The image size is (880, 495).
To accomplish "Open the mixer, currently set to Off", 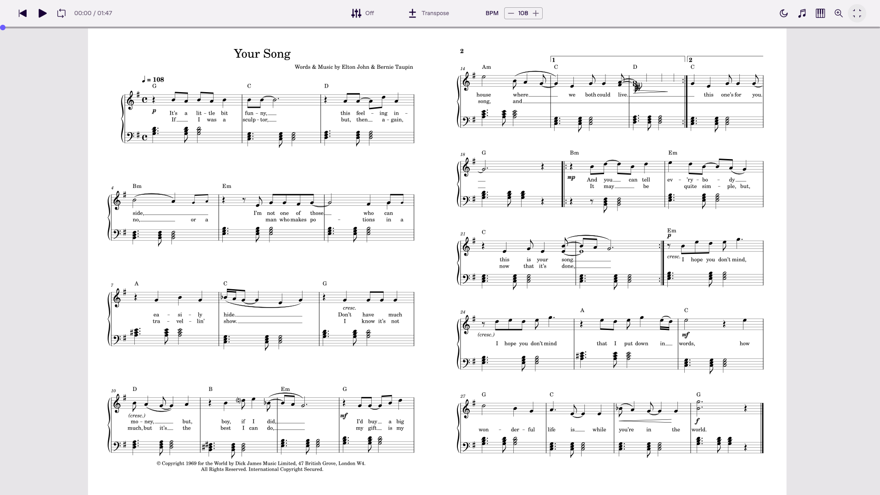I will point(363,13).
